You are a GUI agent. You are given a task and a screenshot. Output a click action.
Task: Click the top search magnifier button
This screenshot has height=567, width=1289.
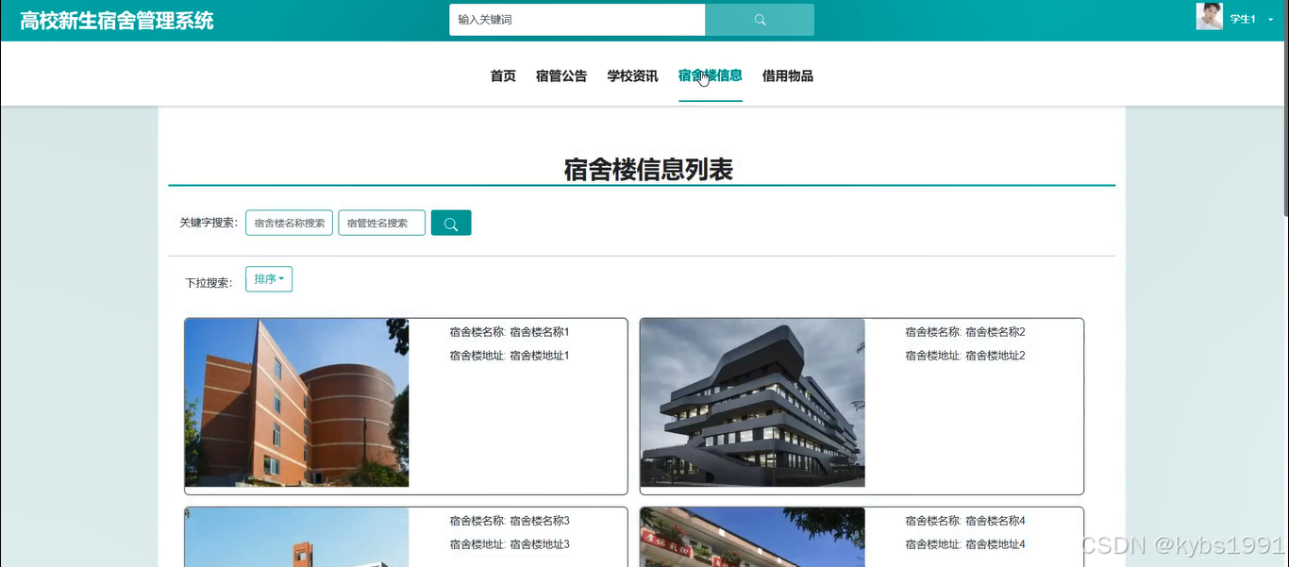(x=760, y=20)
